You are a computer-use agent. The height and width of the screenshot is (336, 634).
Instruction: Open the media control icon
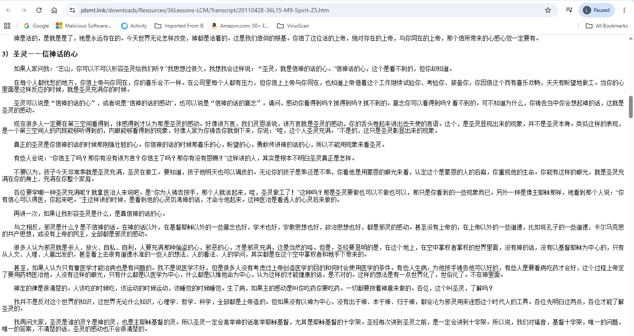point(570,10)
